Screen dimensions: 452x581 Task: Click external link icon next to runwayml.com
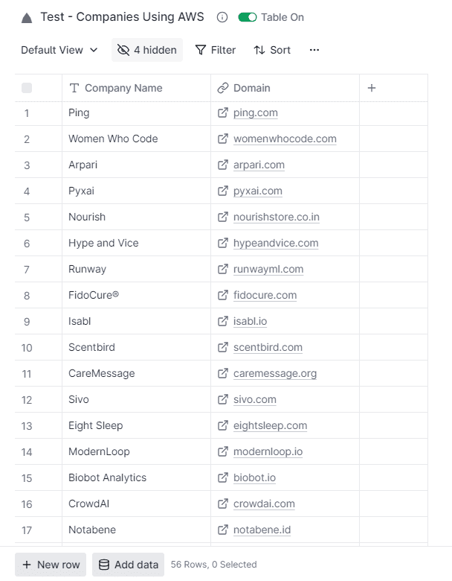tap(223, 270)
